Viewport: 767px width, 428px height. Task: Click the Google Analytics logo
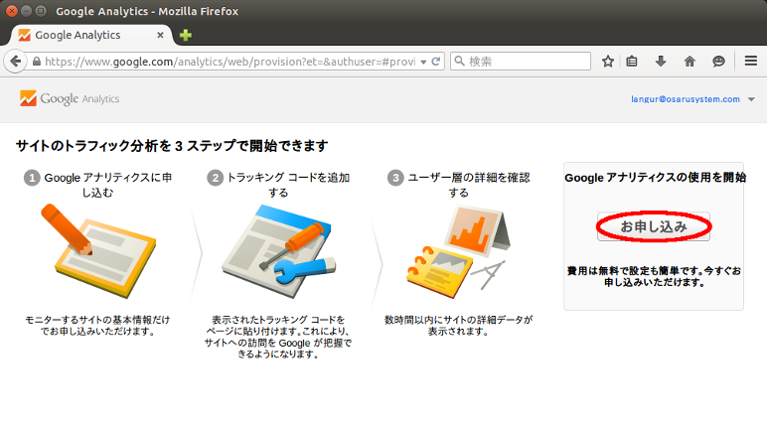tap(70, 98)
